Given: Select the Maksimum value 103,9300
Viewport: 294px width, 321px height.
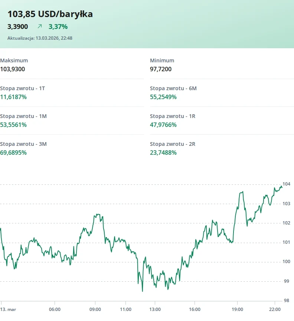Looking at the screenshot, I should pyautogui.click(x=13, y=69).
